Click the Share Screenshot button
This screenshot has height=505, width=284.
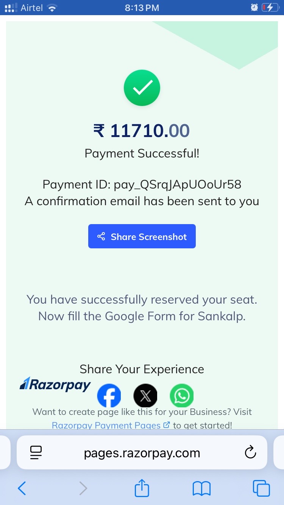click(142, 236)
